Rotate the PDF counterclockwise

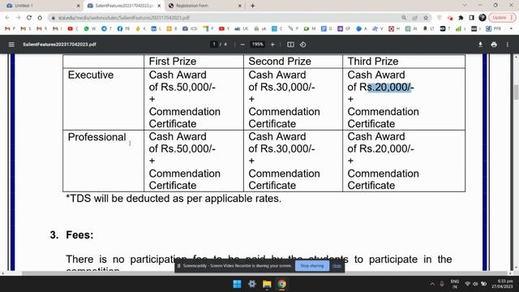tap(302, 45)
